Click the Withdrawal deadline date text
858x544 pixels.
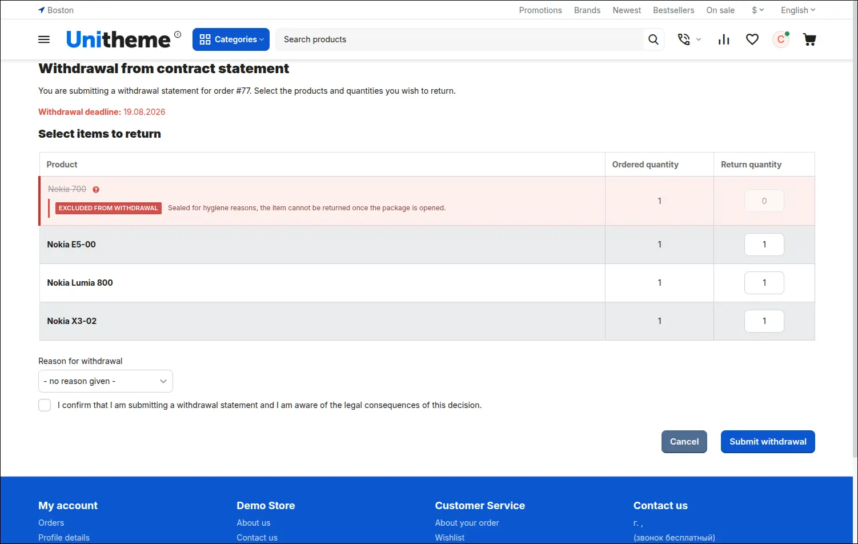pyautogui.click(x=145, y=112)
